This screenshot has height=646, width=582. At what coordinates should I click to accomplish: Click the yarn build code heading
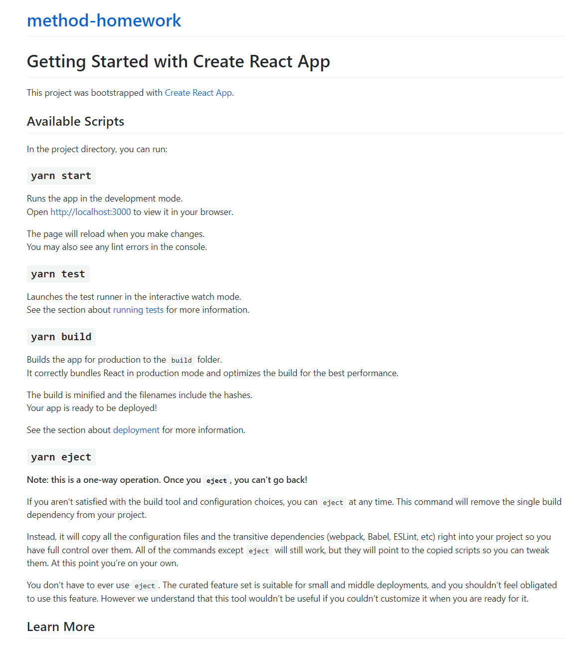click(61, 337)
